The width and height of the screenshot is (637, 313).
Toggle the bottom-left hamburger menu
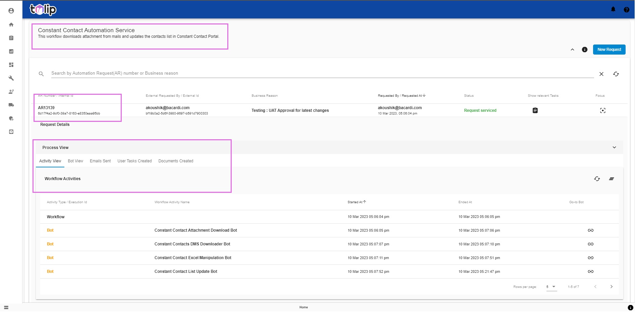pyautogui.click(x=6, y=307)
